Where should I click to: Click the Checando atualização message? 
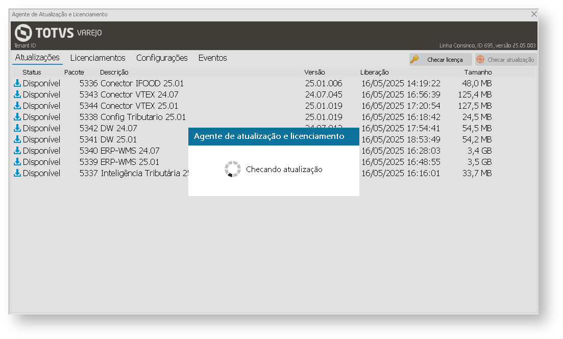(284, 169)
